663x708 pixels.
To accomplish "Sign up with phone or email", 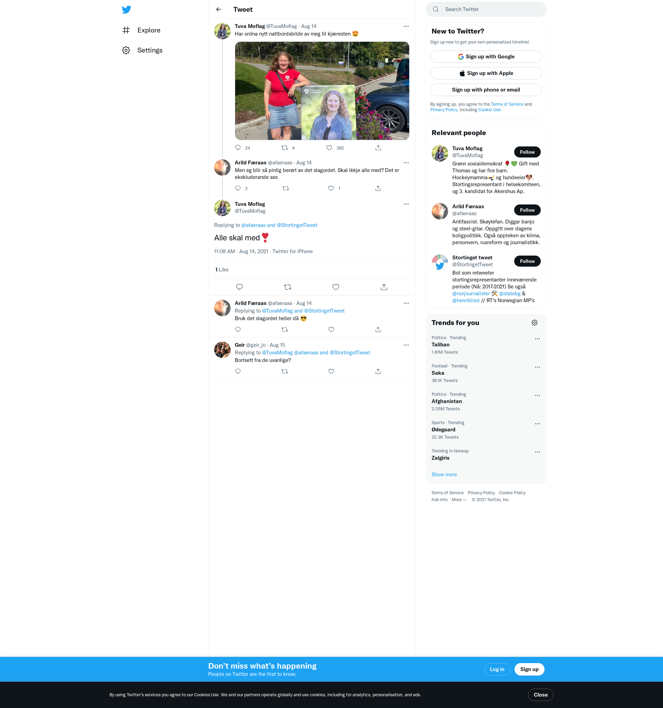I will tap(486, 90).
